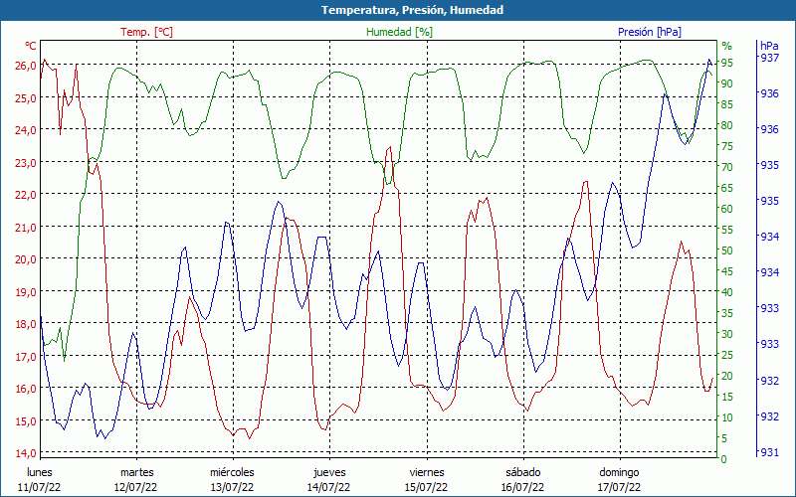Click the green '%' axis unit label
This screenshot has width=796, height=497.
[727, 46]
